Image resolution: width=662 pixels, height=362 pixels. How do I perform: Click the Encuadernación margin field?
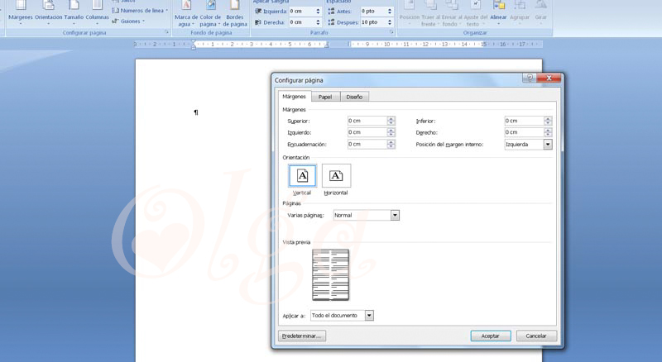pyautogui.click(x=367, y=145)
